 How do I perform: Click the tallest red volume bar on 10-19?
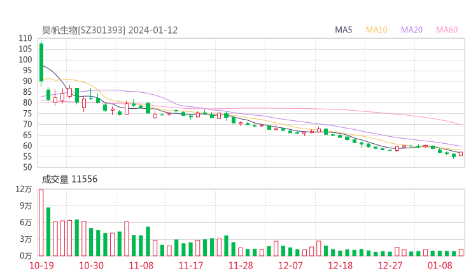(41, 223)
